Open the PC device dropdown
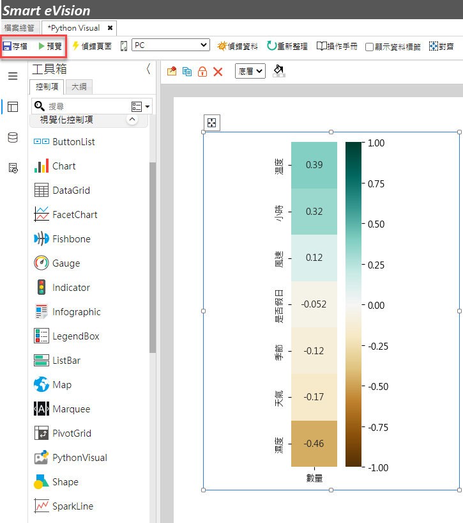The width and height of the screenshot is (463, 523). 171,45
